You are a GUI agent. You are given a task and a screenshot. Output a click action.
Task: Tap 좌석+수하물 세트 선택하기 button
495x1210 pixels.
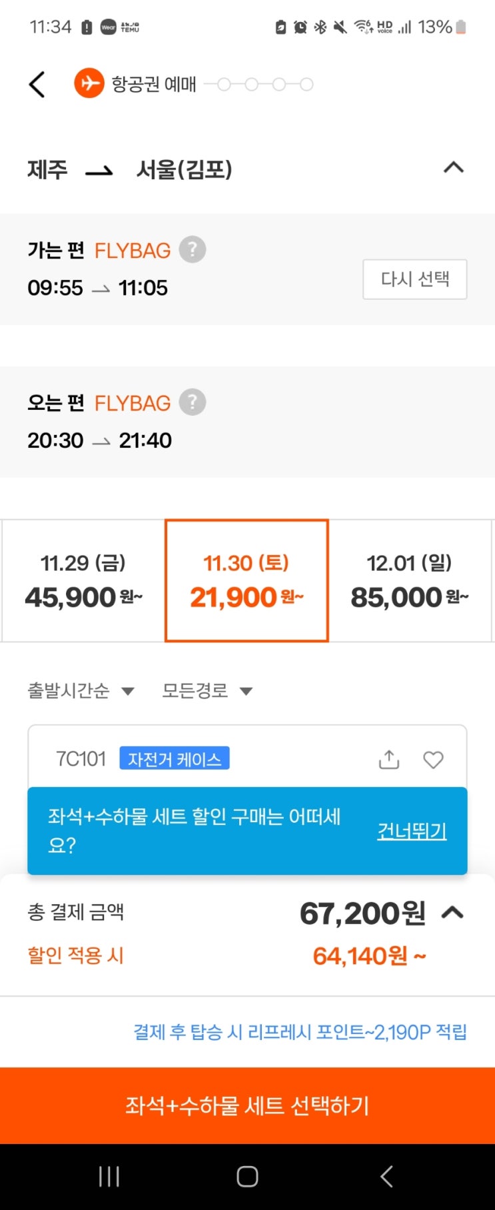pyautogui.click(x=247, y=1105)
